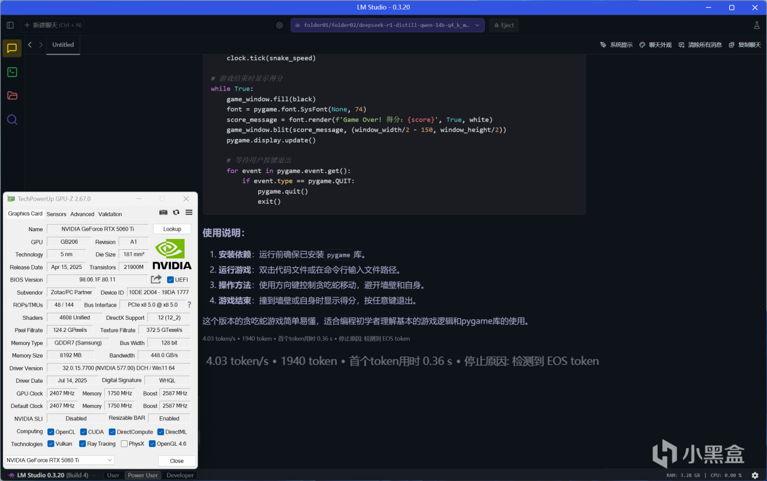Click the Bus Interface question mark

click(189, 305)
